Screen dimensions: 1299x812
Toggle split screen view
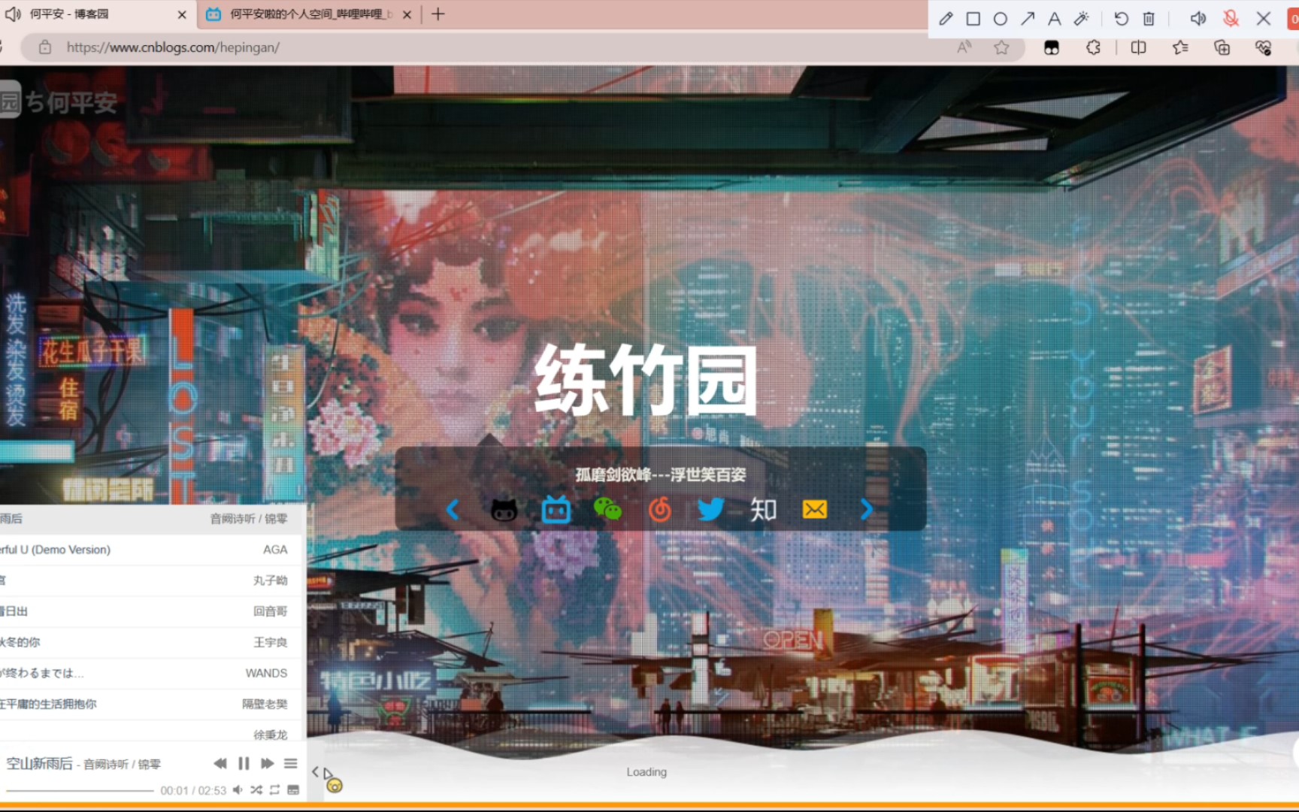point(1139,47)
